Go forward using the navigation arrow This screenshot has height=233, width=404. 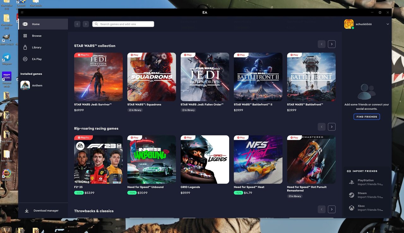point(86,24)
